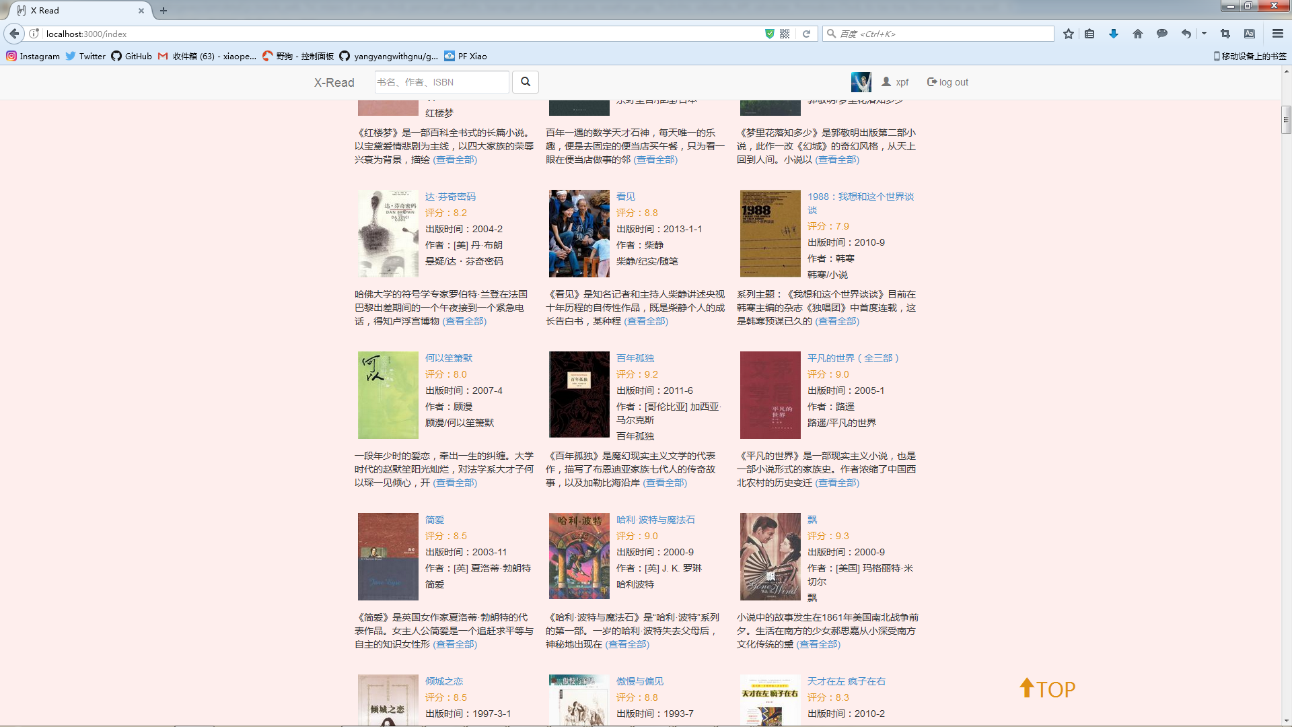Reload the page with refresh icon
The height and width of the screenshot is (727, 1292).
(x=806, y=34)
